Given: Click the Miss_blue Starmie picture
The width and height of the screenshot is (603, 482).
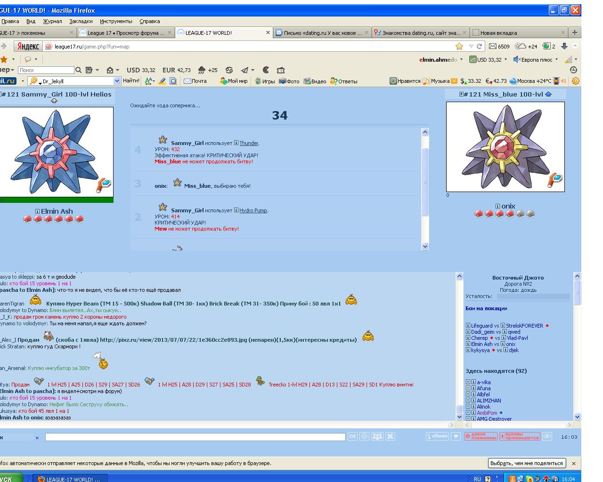Looking at the screenshot, I should pyautogui.click(x=505, y=147).
